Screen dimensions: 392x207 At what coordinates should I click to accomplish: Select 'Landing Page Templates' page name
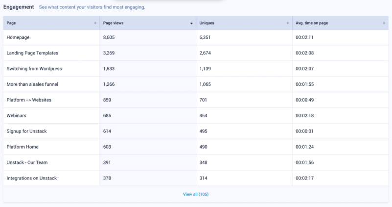[x=32, y=53]
